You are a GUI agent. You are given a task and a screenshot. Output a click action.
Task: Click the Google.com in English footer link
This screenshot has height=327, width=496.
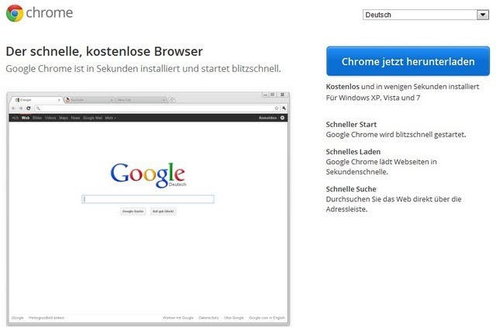click(x=267, y=318)
